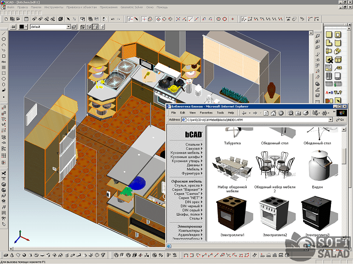The width and height of the screenshot is (353, 264).
Task: Select the Rectangle tool in left toolbar
Action: point(4,56)
